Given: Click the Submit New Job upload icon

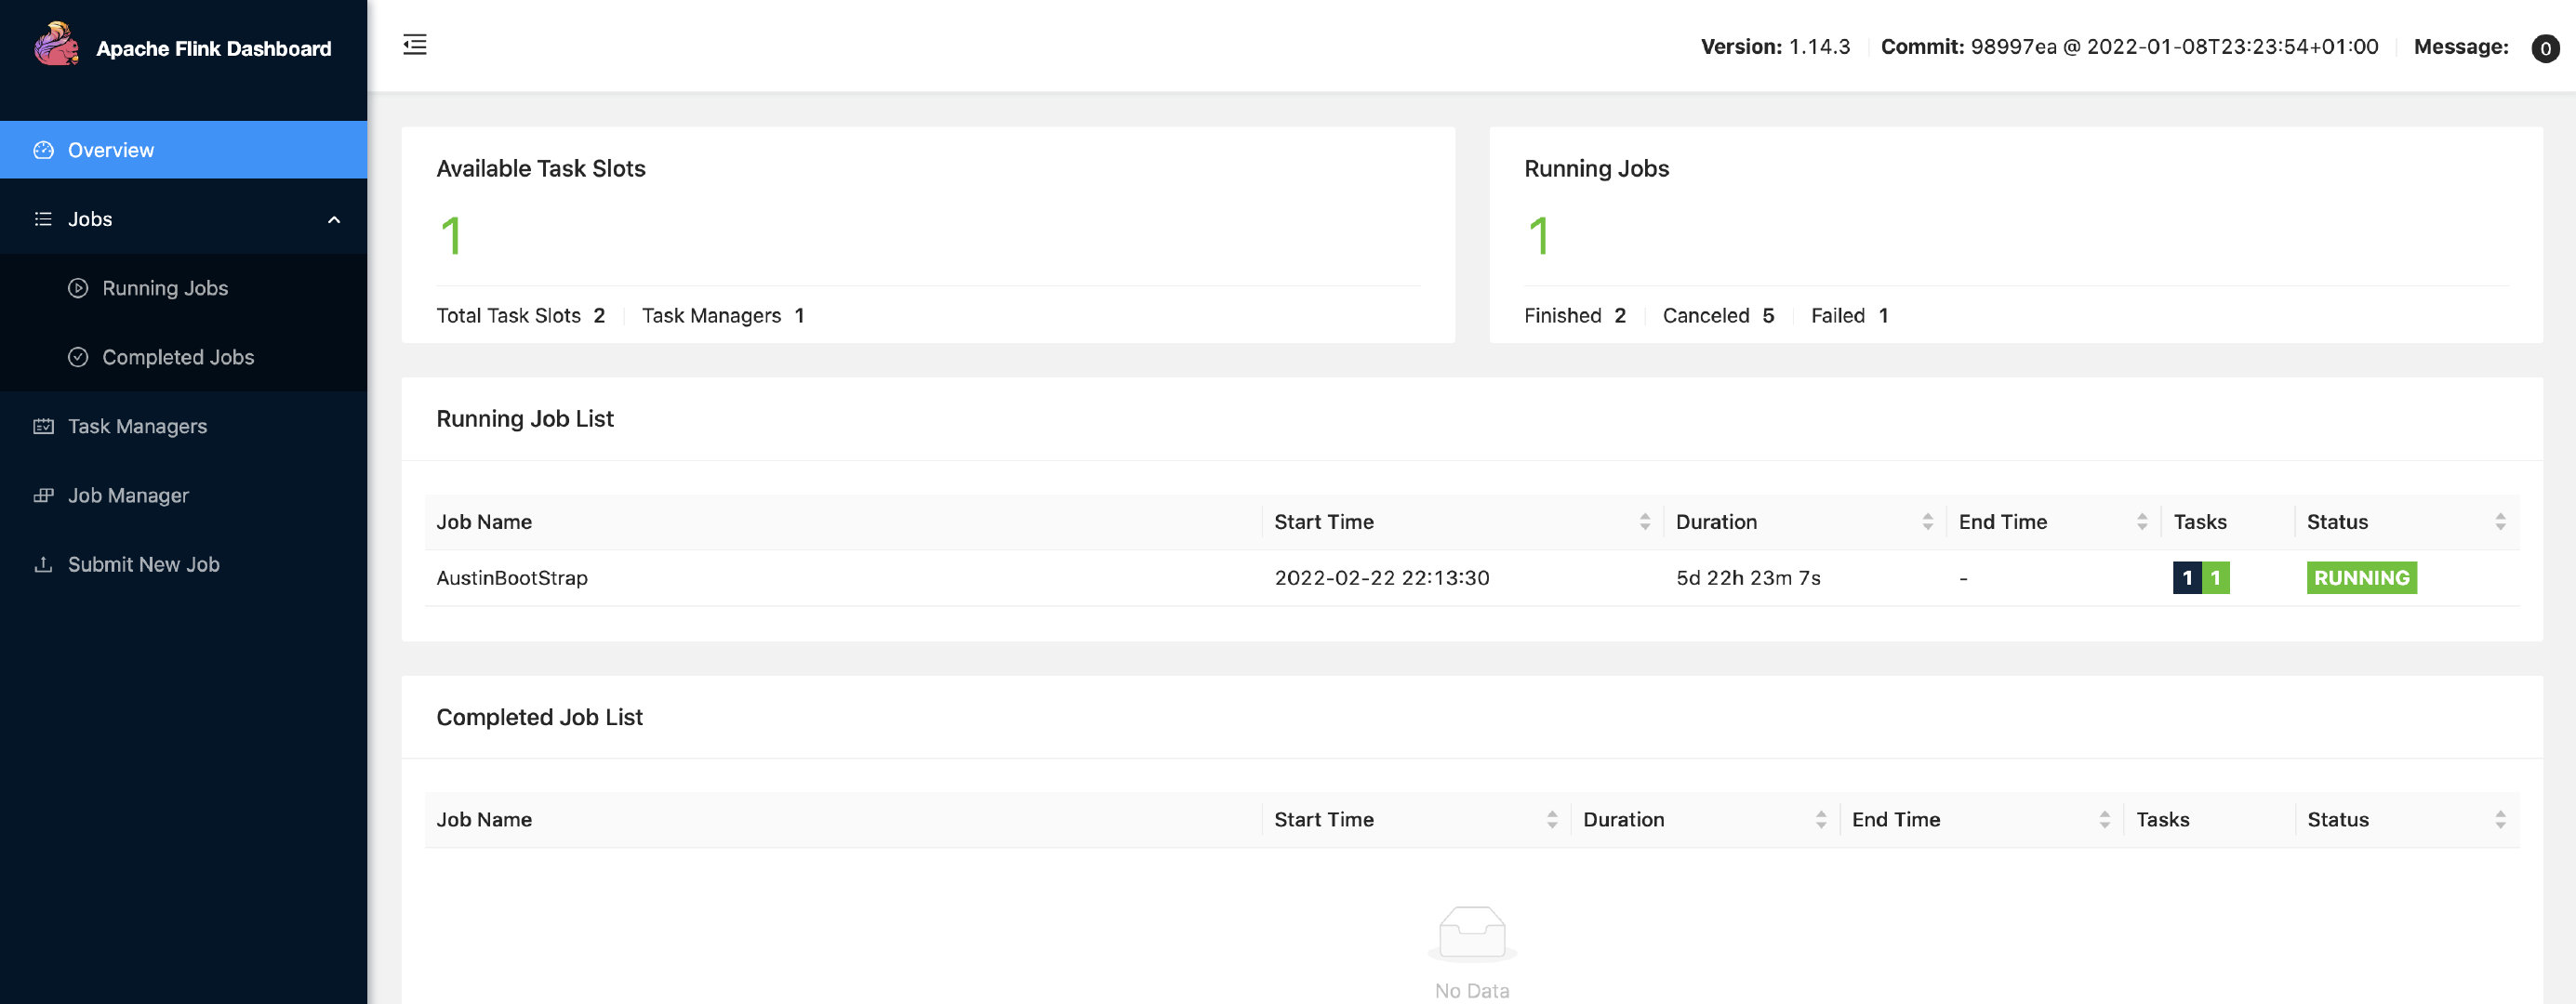Looking at the screenshot, I should coord(43,564).
